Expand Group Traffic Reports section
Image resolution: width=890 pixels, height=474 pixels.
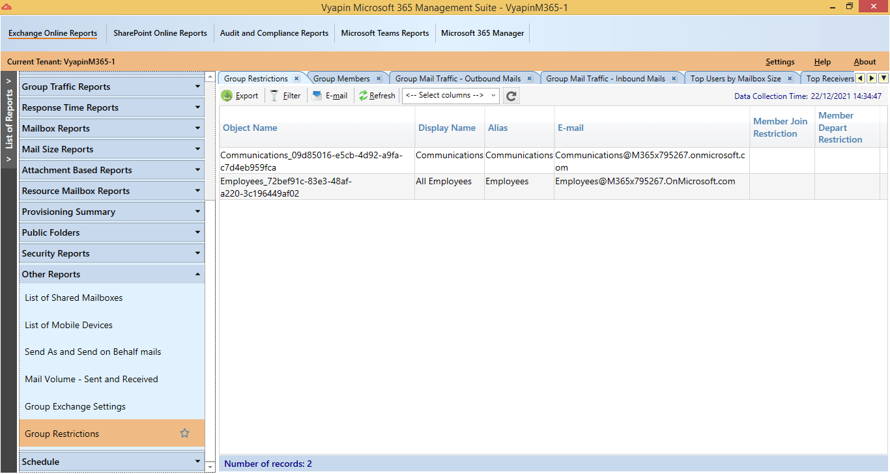[111, 87]
